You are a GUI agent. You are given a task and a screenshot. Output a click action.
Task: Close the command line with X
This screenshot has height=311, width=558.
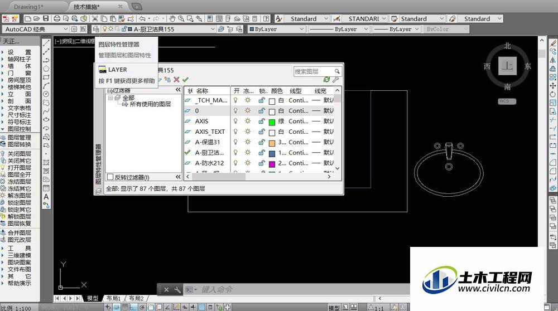coord(166,290)
